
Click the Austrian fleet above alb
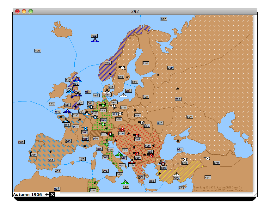click(132, 162)
